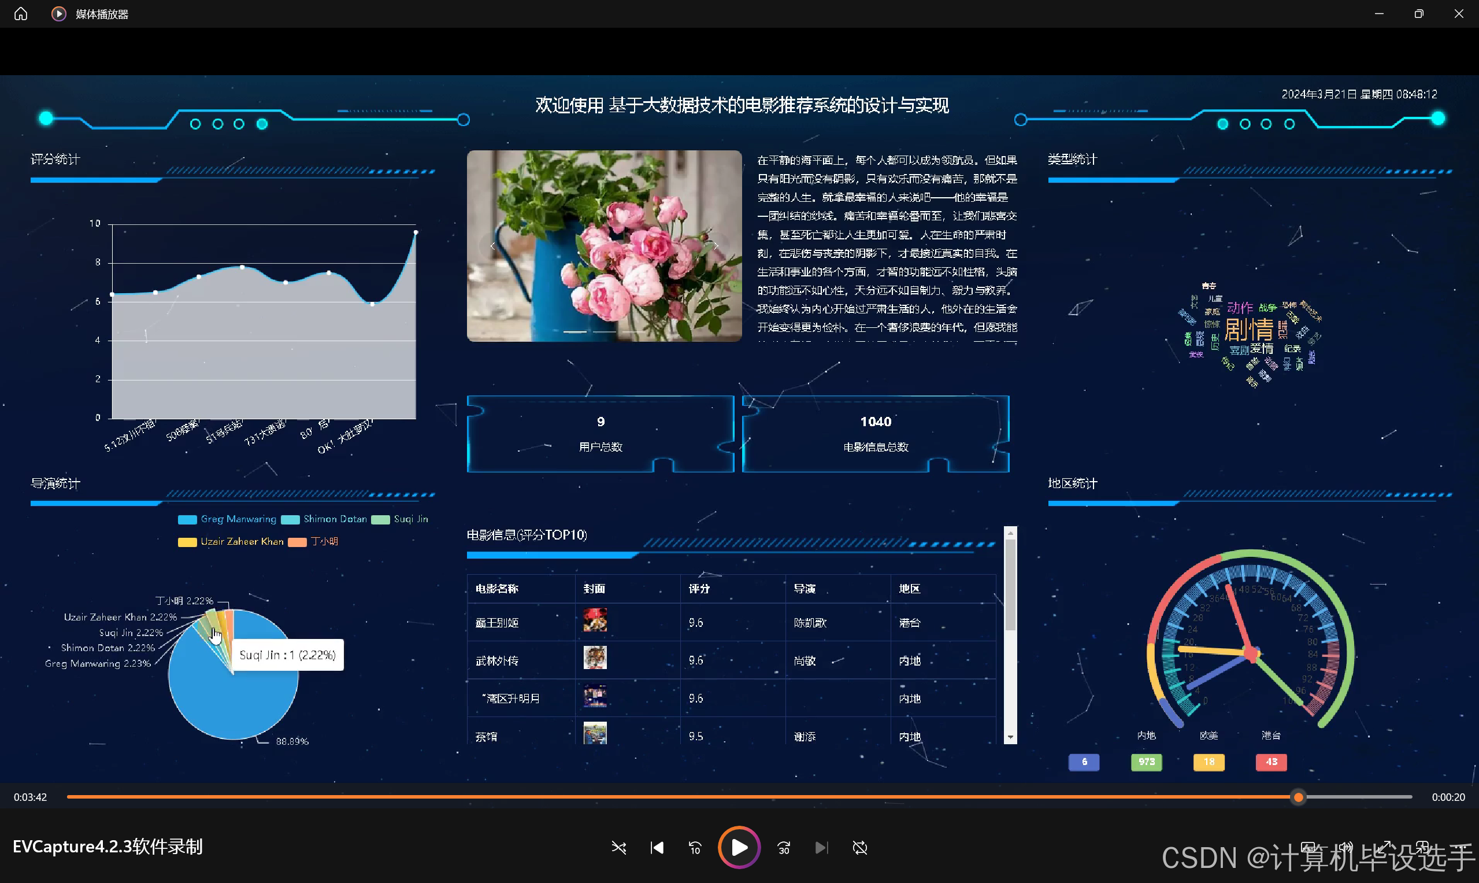This screenshot has width=1479, height=883.
Task: Go to the previous track
Action: point(657,847)
